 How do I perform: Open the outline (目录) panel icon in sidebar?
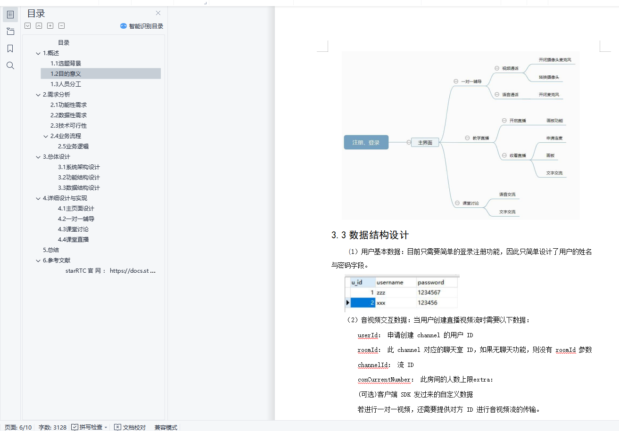(10, 15)
